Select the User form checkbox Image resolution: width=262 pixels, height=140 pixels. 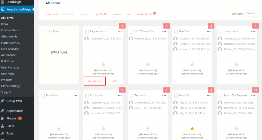click(176, 32)
